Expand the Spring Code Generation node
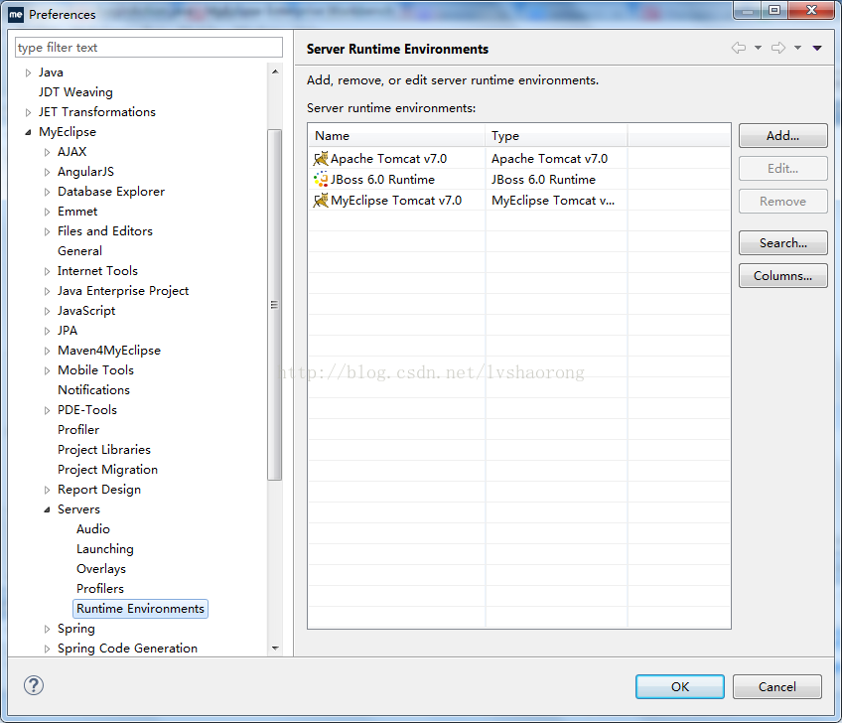Image resolution: width=842 pixels, height=723 pixels. [48, 649]
